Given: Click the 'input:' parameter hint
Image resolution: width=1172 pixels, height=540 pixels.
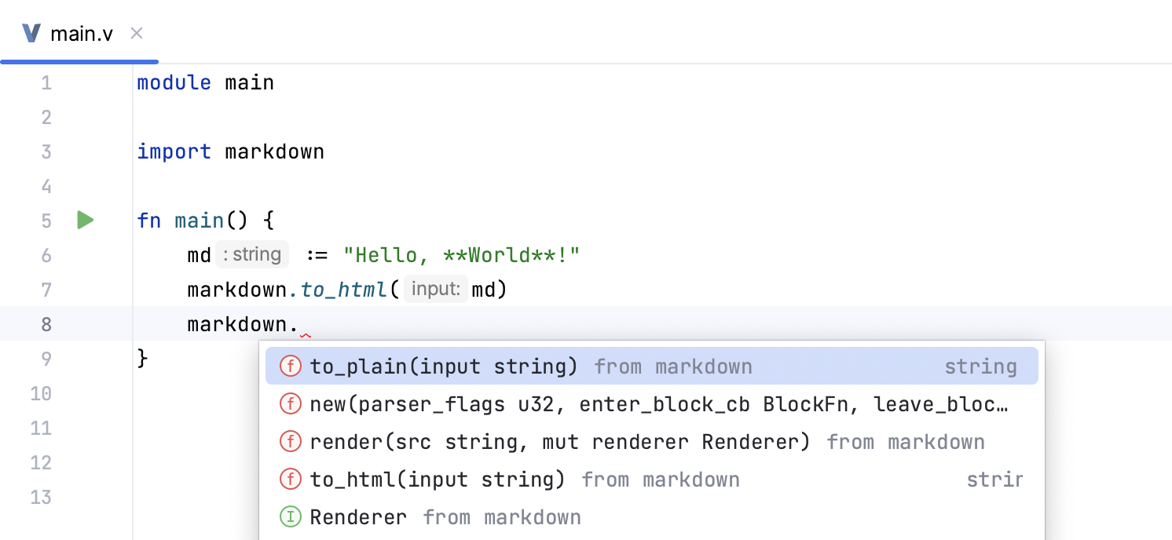Looking at the screenshot, I should (436, 290).
